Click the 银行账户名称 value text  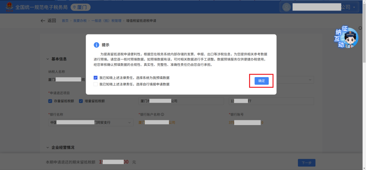click(x=157, y=122)
